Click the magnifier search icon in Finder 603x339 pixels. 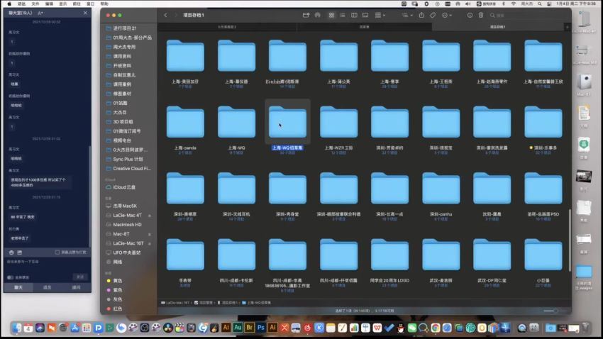tap(492, 16)
